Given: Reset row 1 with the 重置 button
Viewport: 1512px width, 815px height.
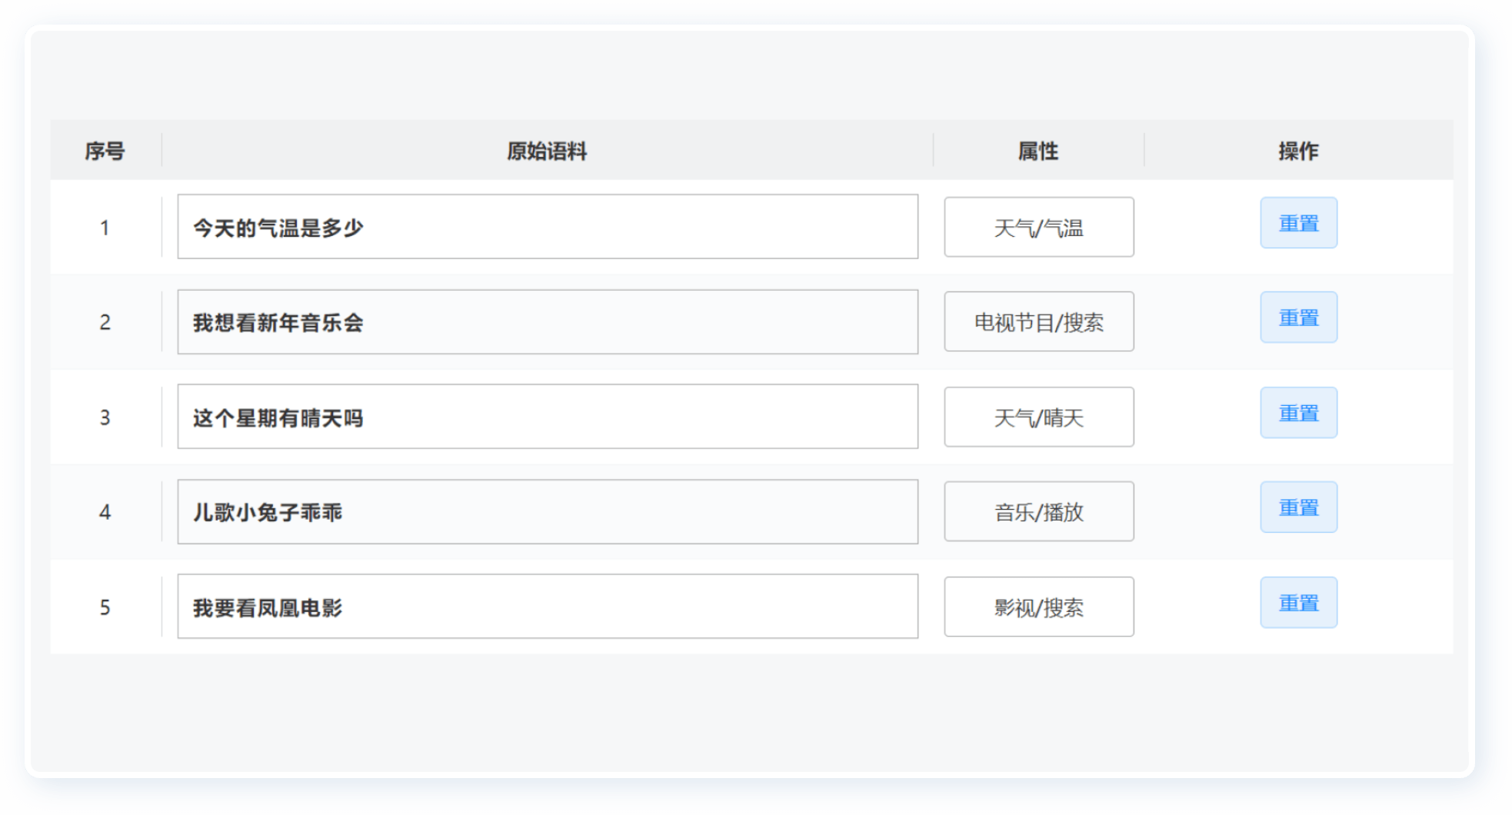Looking at the screenshot, I should 1298,223.
